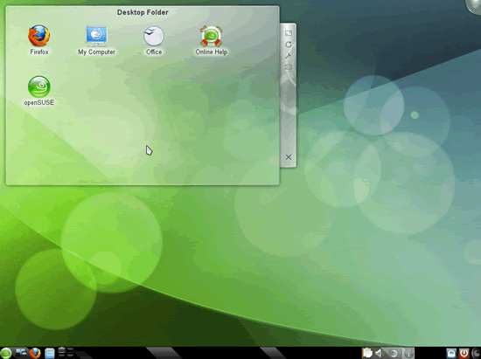Open the panel toolbox at the taskbar end

[477, 353]
